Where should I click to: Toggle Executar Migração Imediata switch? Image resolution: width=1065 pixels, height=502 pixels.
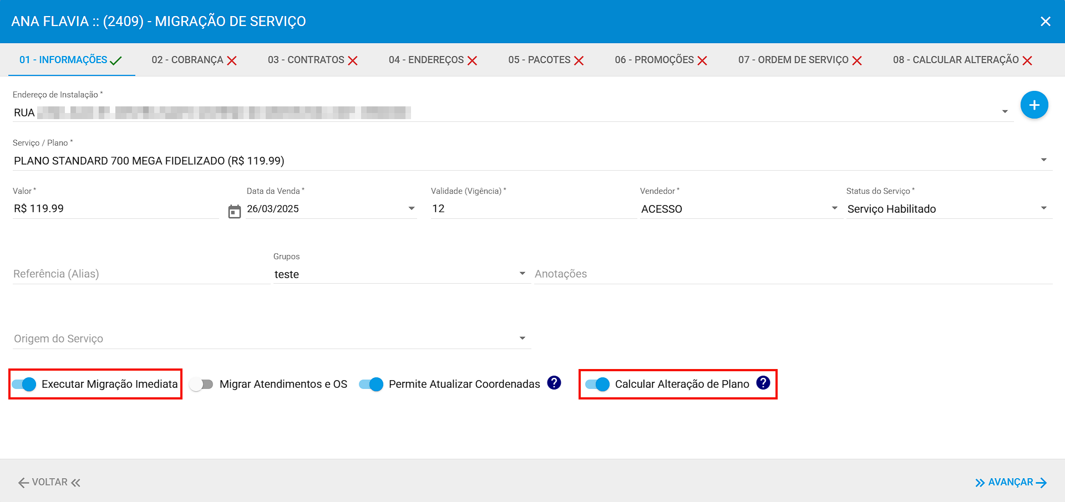[24, 384]
